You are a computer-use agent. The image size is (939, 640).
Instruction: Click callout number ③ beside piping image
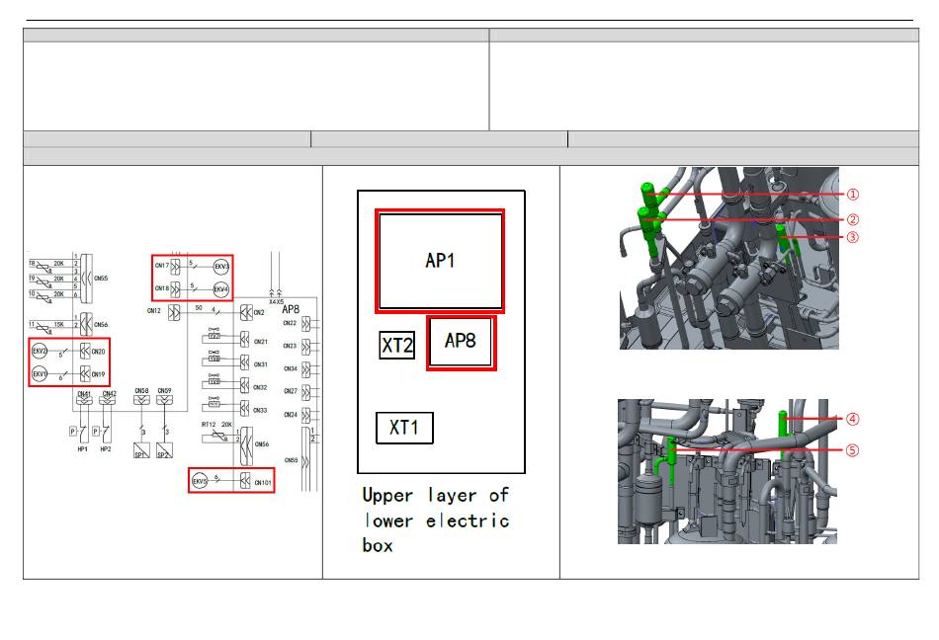click(x=853, y=237)
